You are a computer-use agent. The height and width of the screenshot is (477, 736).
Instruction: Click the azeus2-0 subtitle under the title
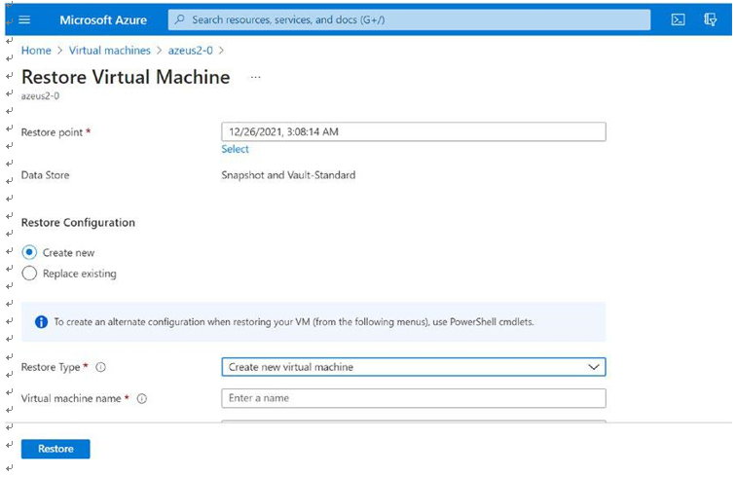[40, 95]
